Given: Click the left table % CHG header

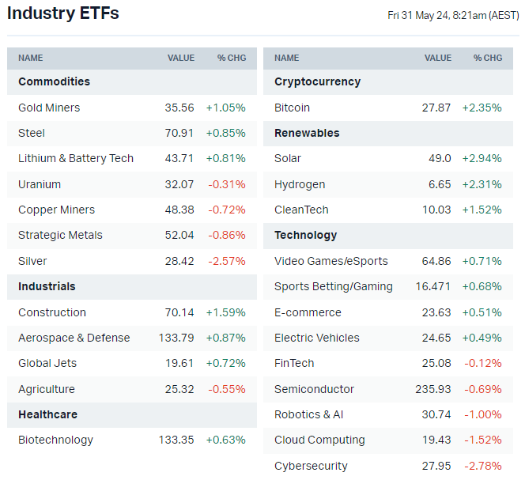Looking at the screenshot, I should [x=232, y=58].
